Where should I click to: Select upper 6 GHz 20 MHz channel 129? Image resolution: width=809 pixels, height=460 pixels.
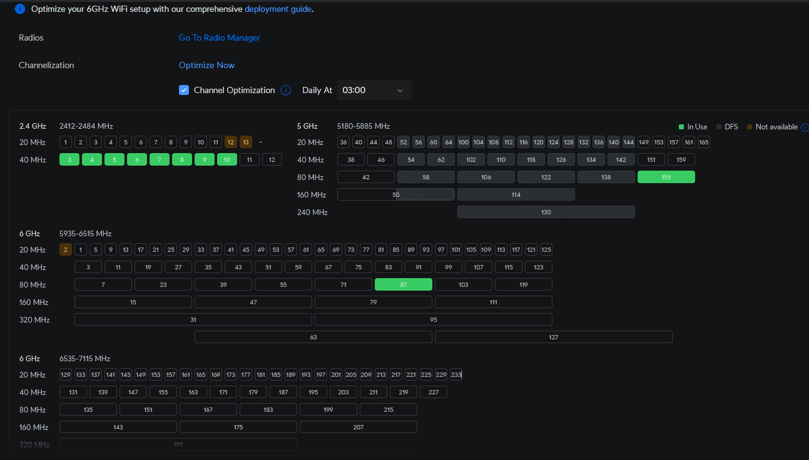[66, 374]
